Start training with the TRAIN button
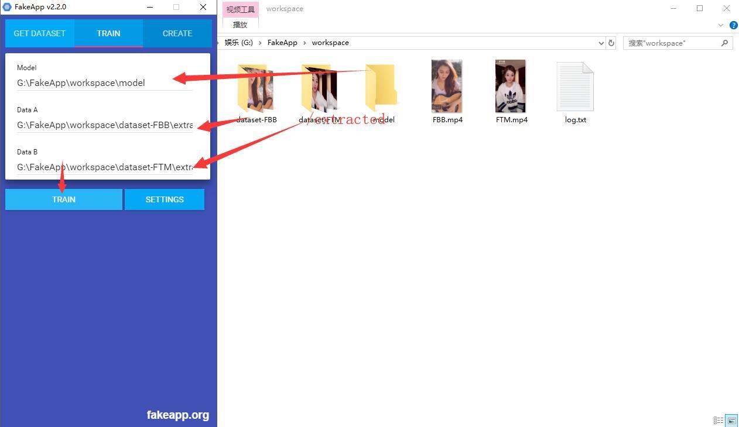This screenshot has width=739, height=427. pos(64,199)
